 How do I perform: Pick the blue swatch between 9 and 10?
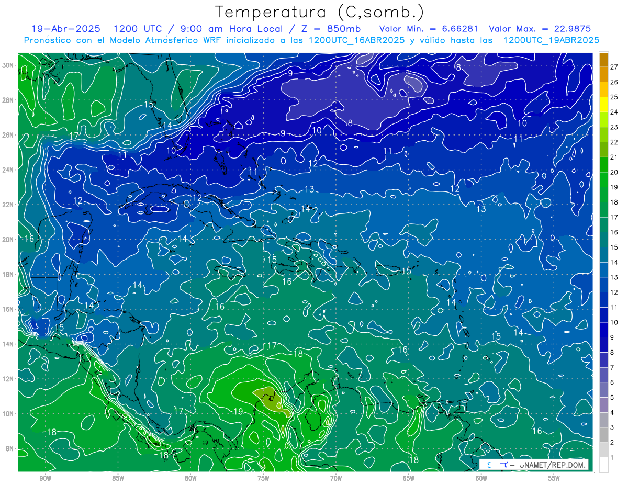click(x=603, y=330)
